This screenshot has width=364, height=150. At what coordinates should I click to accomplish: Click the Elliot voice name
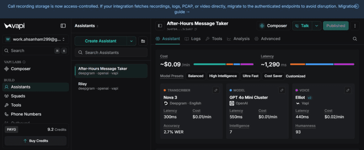pos(300,98)
